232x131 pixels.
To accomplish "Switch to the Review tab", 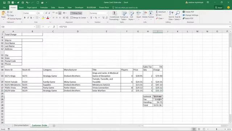I will coord(61,7).
